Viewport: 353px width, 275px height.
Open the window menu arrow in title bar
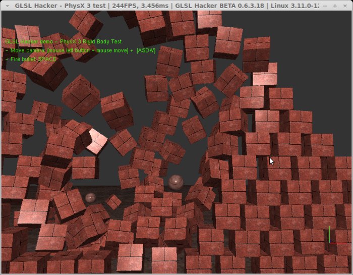[x=8, y=6]
